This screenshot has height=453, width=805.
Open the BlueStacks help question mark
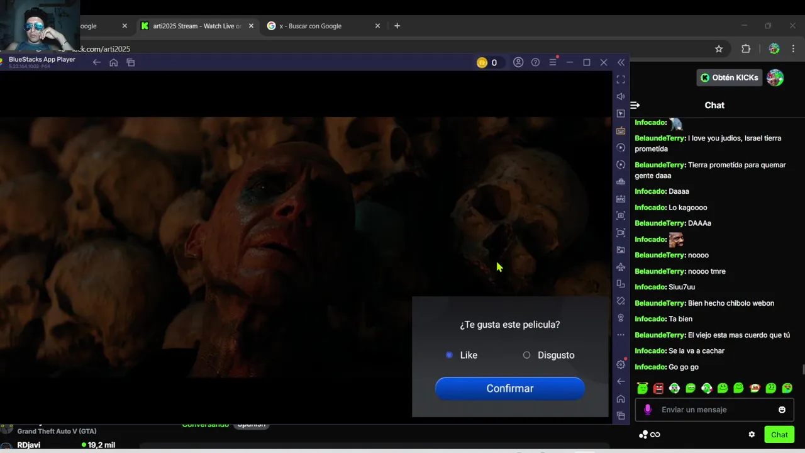(x=535, y=62)
